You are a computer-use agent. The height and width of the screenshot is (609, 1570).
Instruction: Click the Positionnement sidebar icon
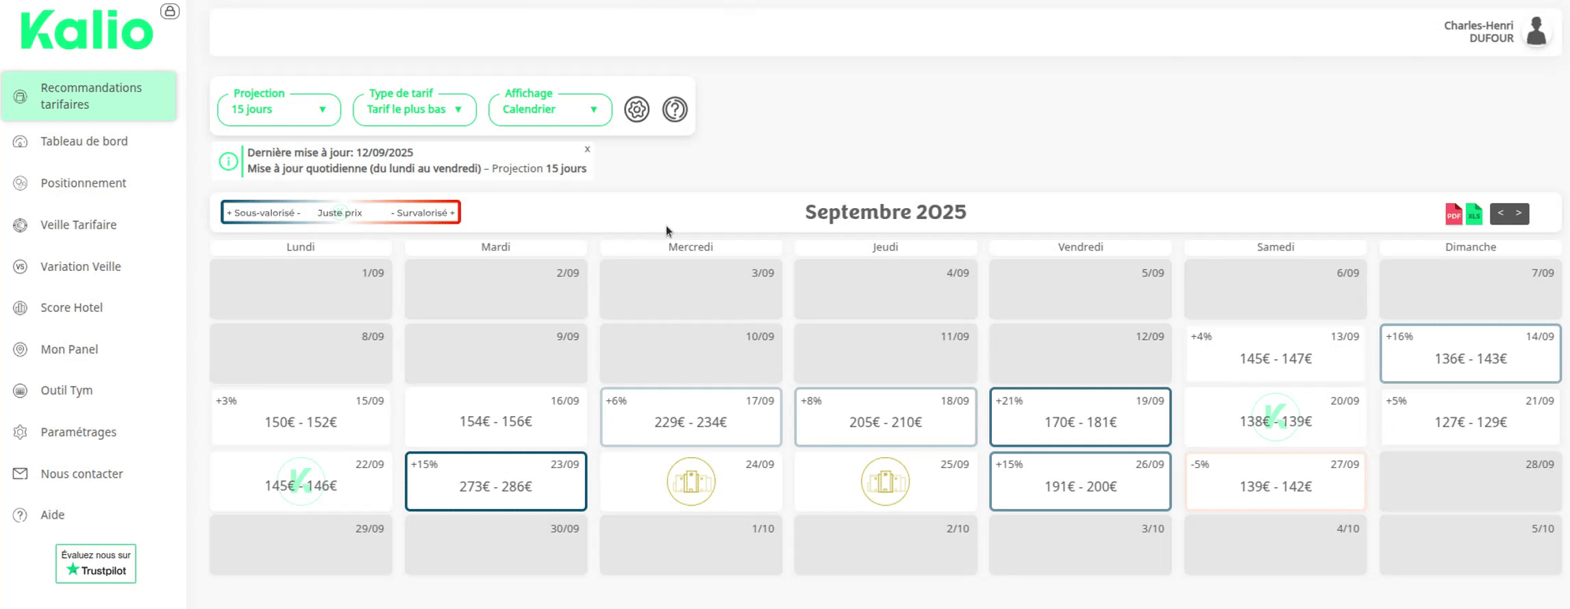click(x=21, y=183)
